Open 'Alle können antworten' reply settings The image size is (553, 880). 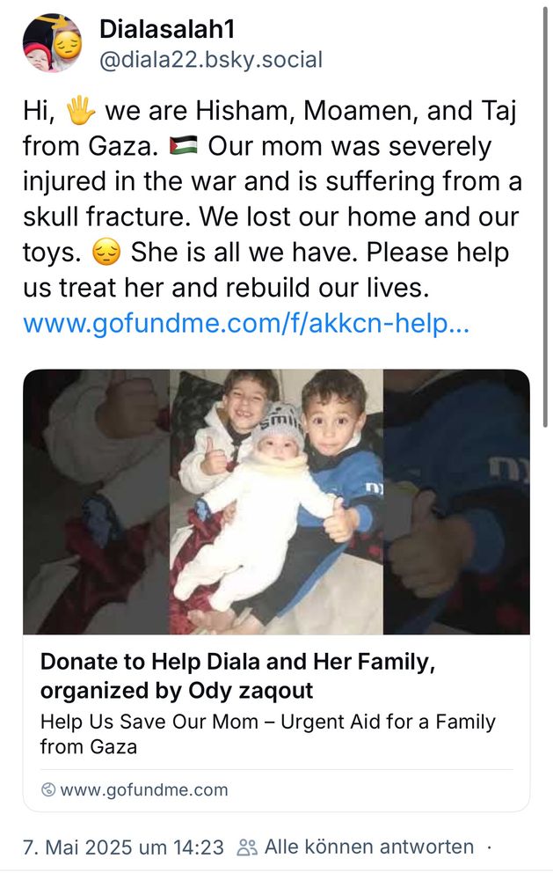(x=368, y=847)
